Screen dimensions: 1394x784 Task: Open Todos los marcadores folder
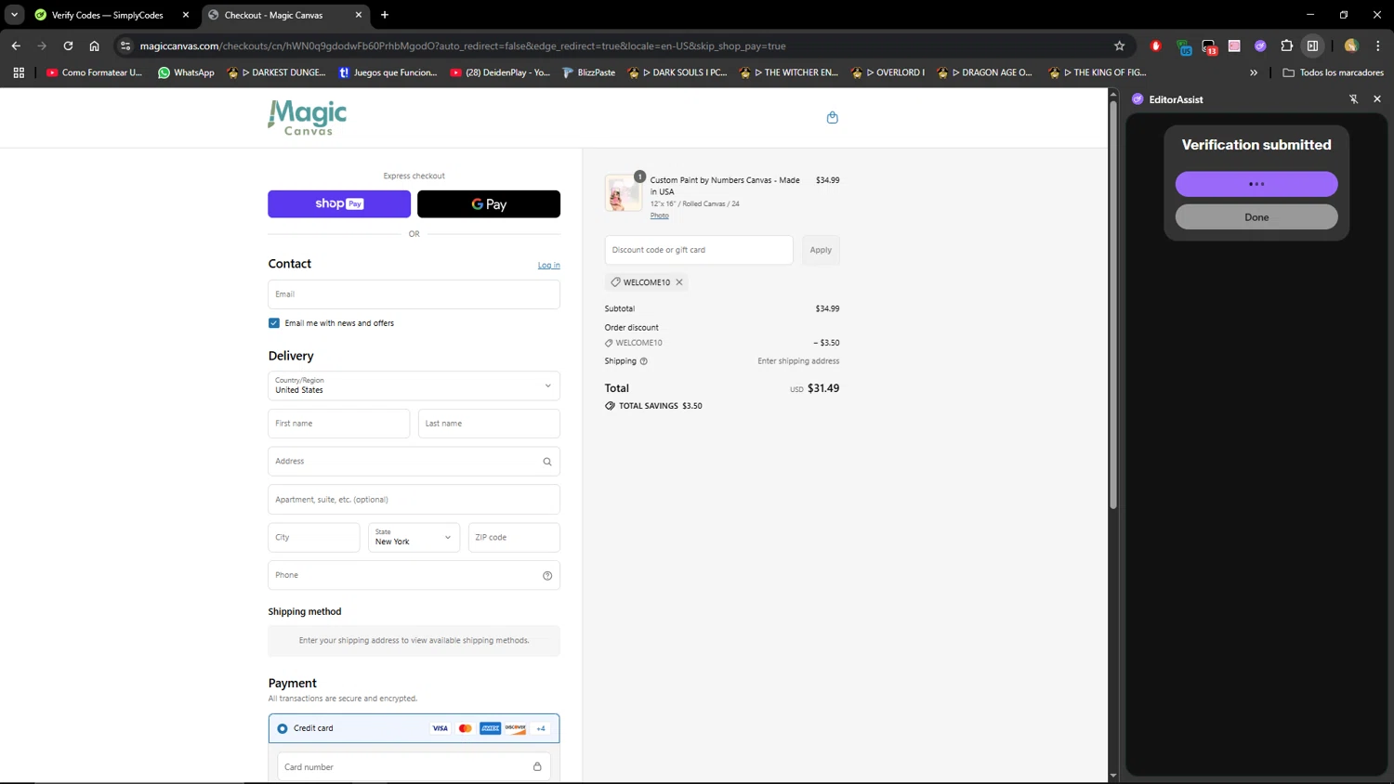pyautogui.click(x=1333, y=72)
